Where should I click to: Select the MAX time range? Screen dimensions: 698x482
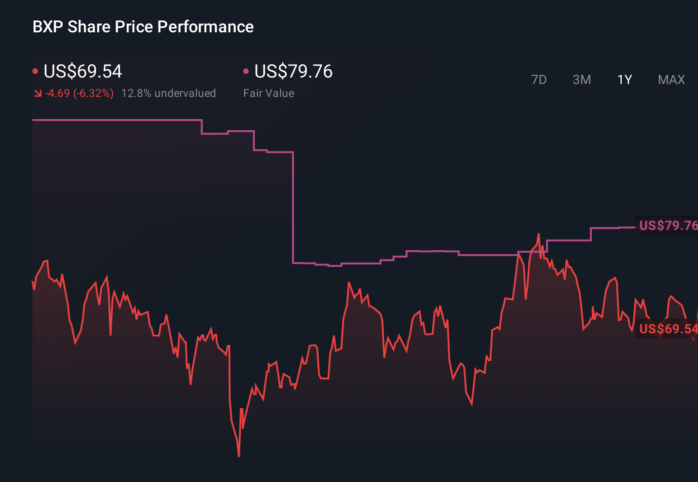[671, 79]
